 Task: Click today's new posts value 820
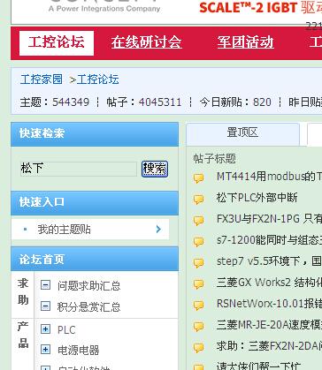tap(262, 102)
